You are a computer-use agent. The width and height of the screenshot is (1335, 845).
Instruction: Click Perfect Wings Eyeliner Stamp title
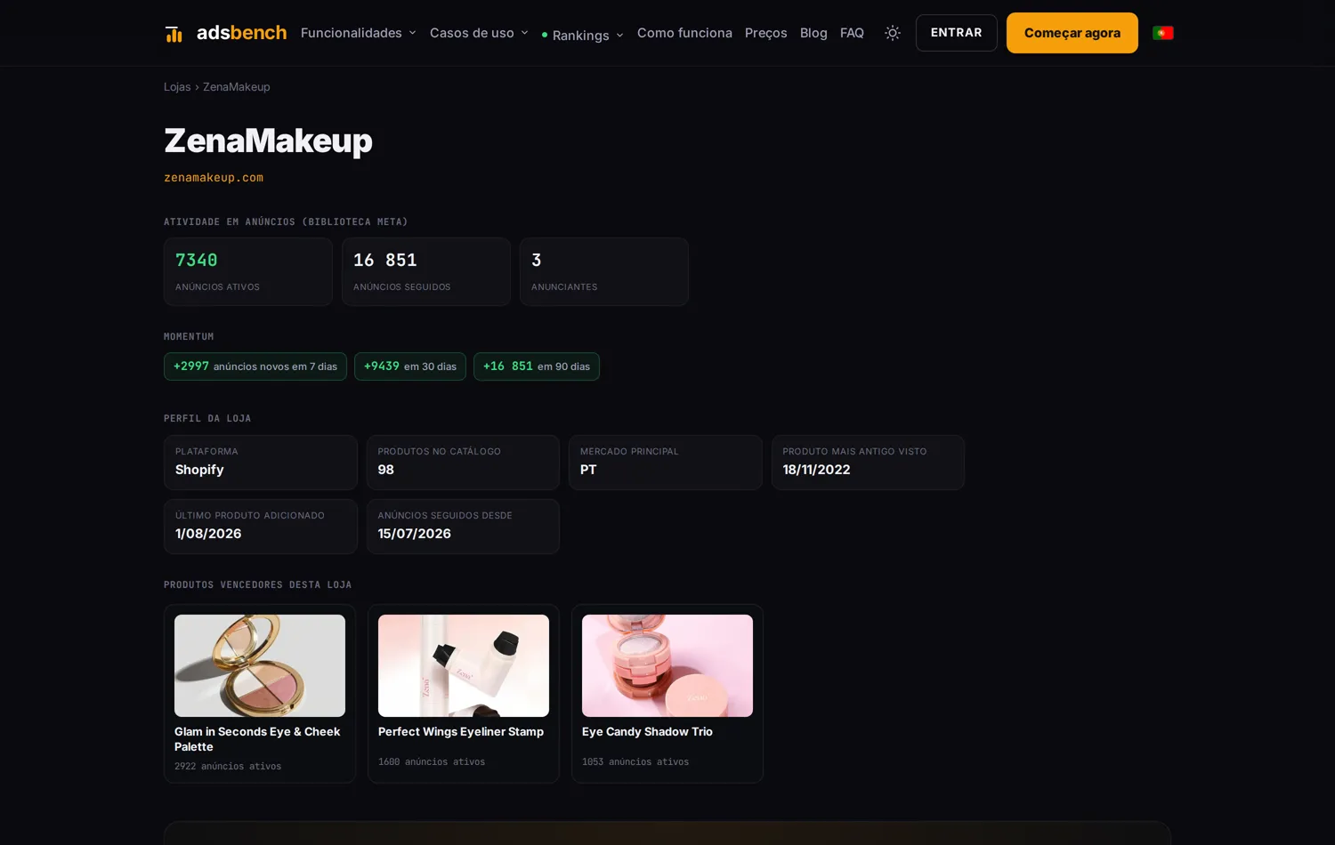coord(461,732)
